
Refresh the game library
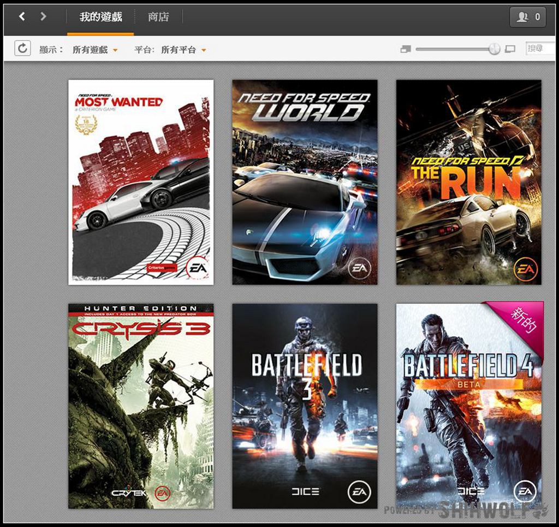[22, 48]
